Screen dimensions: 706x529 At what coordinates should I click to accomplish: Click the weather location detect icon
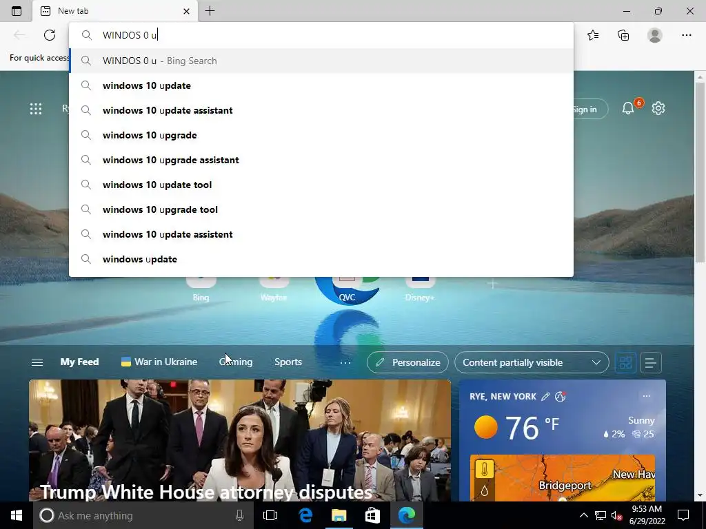point(561,396)
